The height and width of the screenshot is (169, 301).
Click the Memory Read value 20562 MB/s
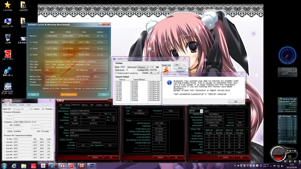click(52, 36)
